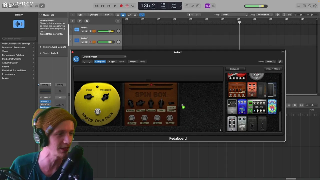This screenshot has width=320, height=180.
Task: Start playback with the Play button
Action: [x=115, y=6]
